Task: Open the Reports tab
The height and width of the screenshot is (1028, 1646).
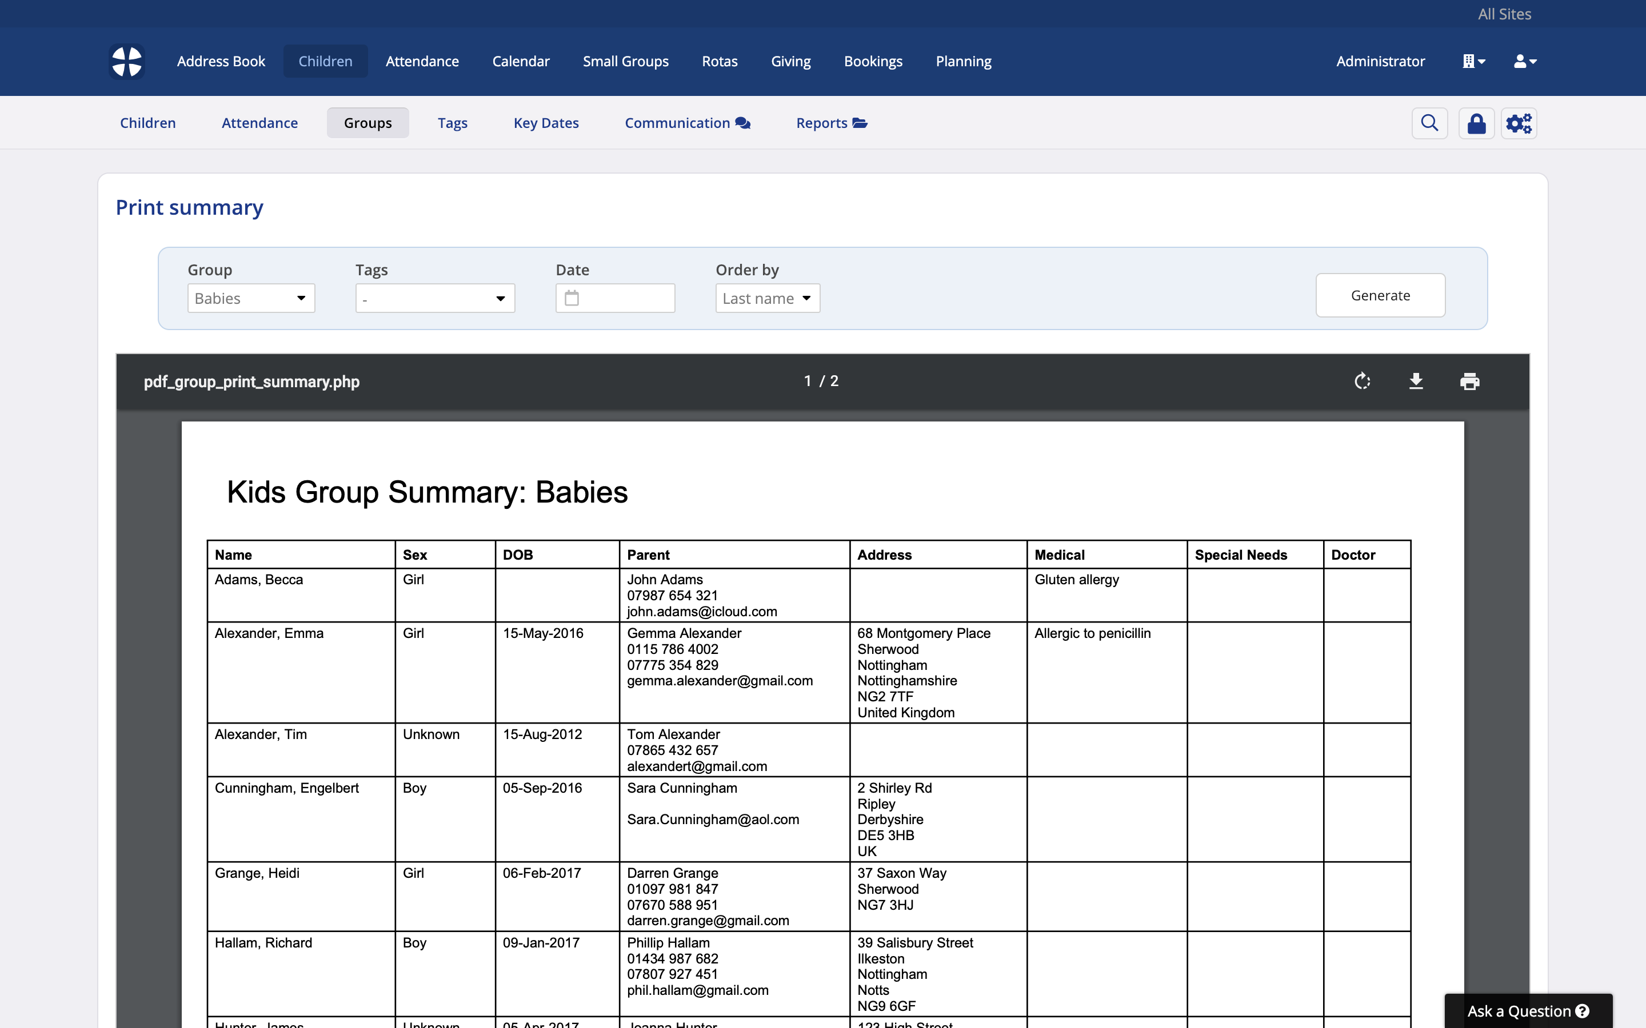Action: [x=831, y=123]
